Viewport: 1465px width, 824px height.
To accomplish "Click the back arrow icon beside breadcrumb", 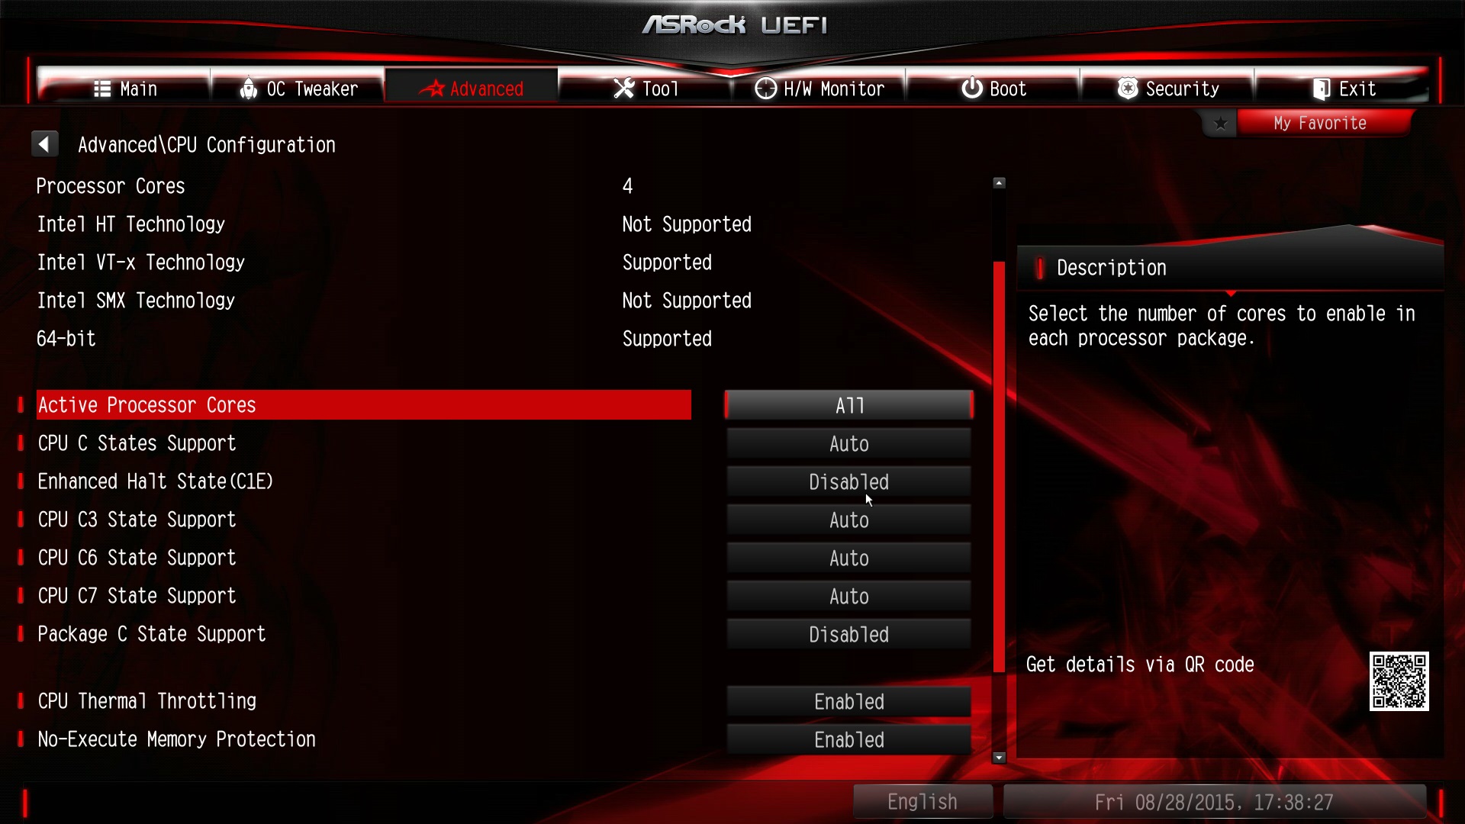I will pyautogui.click(x=44, y=143).
